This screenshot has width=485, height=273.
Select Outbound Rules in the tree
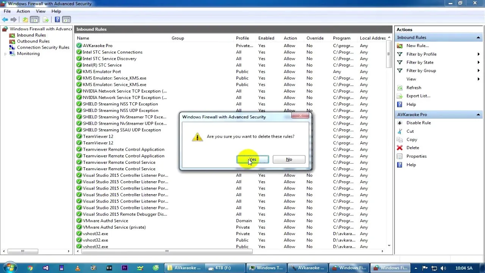33,41
